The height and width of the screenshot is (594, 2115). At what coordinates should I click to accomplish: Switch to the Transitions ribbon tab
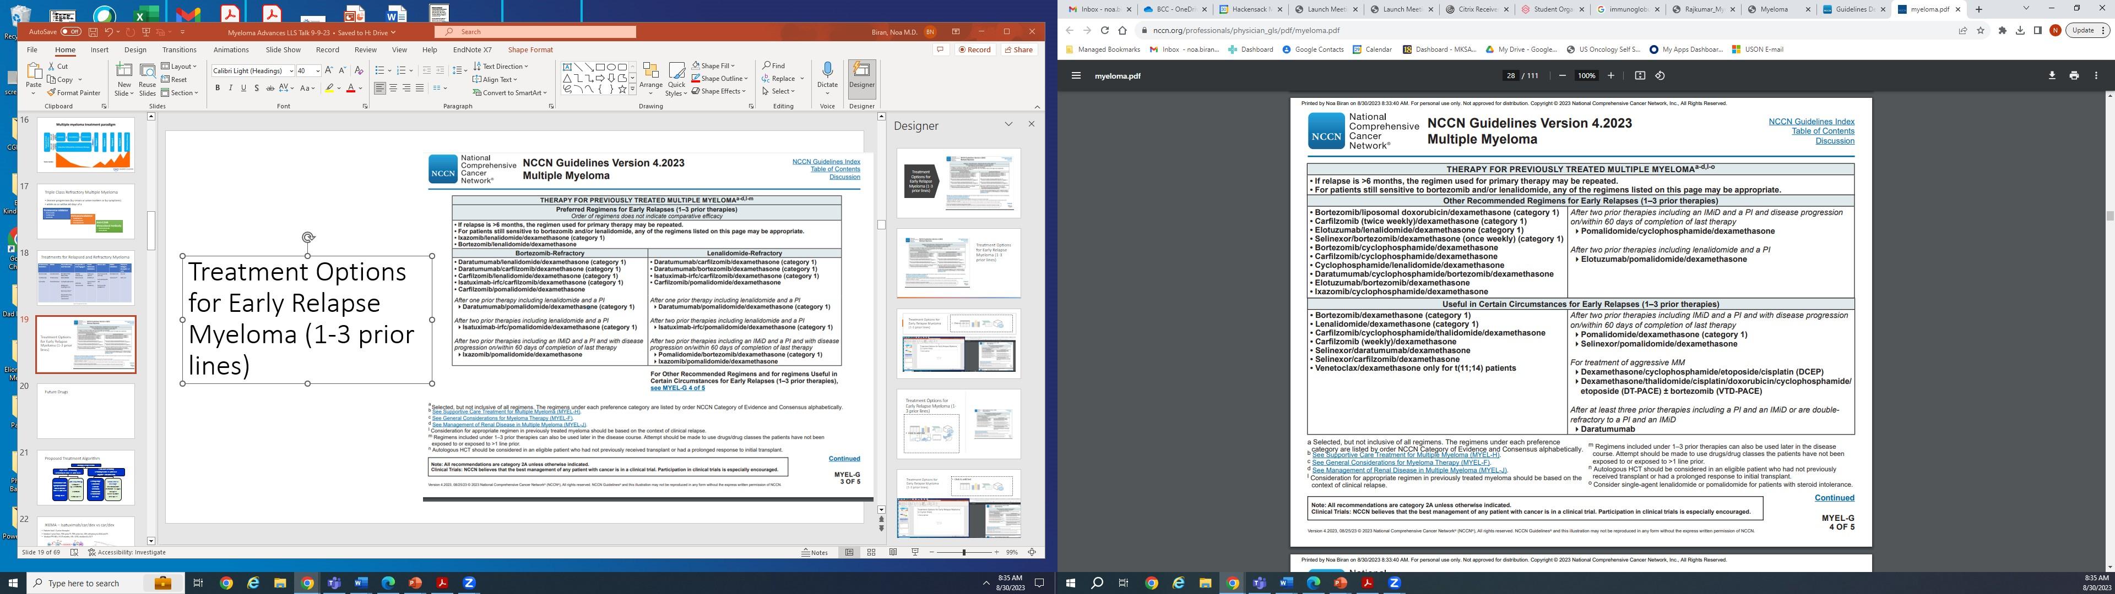pyautogui.click(x=179, y=50)
